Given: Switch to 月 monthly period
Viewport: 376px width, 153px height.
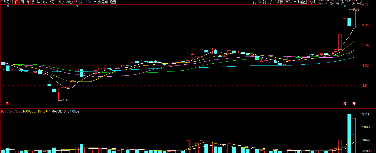Looking at the screenshot, I should (x=28, y=2).
